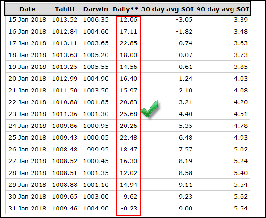Select the 25 Jan 2018 date cell
266x218 pixels.
pyautogui.click(x=27, y=137)
